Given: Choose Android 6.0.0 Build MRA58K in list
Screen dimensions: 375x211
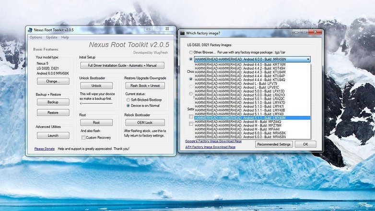Looking at the screenshot, I should (x=252, y=133).
